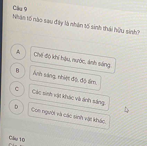Select the answer box mentioning 'độ ẩm'

click(x=65, y=78)
